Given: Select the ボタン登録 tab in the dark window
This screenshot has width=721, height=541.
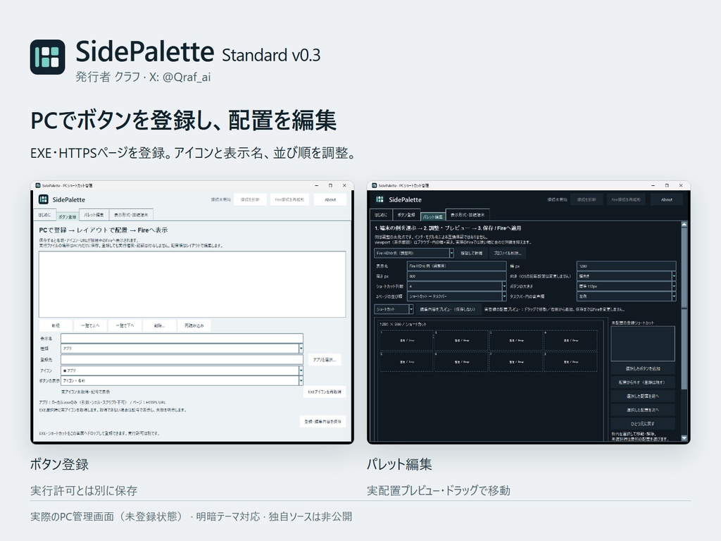Looking at the screenshot, I should click(x=406, y=215).
